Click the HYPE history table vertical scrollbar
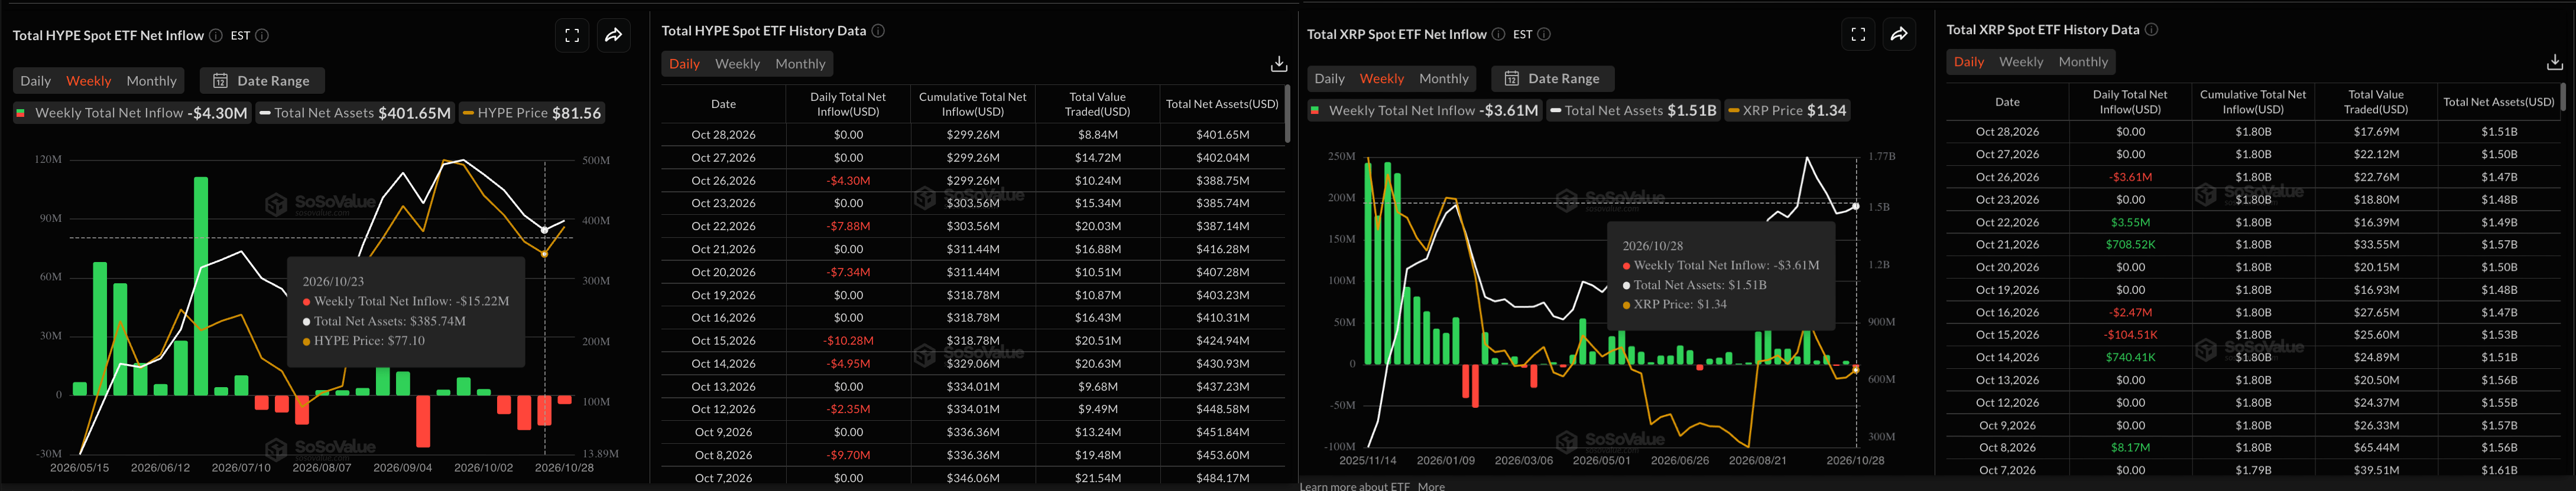The width and height of the screenshot is (2576, 491). coord(1287,114)
